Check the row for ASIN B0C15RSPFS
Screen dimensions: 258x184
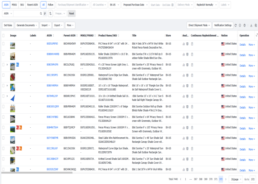coord(3,75)
